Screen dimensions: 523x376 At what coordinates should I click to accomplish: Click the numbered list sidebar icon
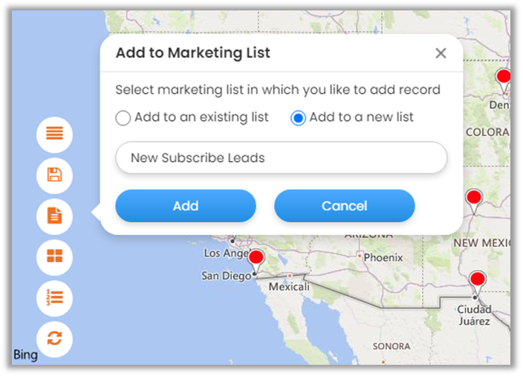[55, 298]
